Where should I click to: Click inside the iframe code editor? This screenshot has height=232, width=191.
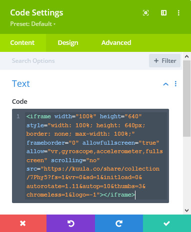[x=90, y=156]
